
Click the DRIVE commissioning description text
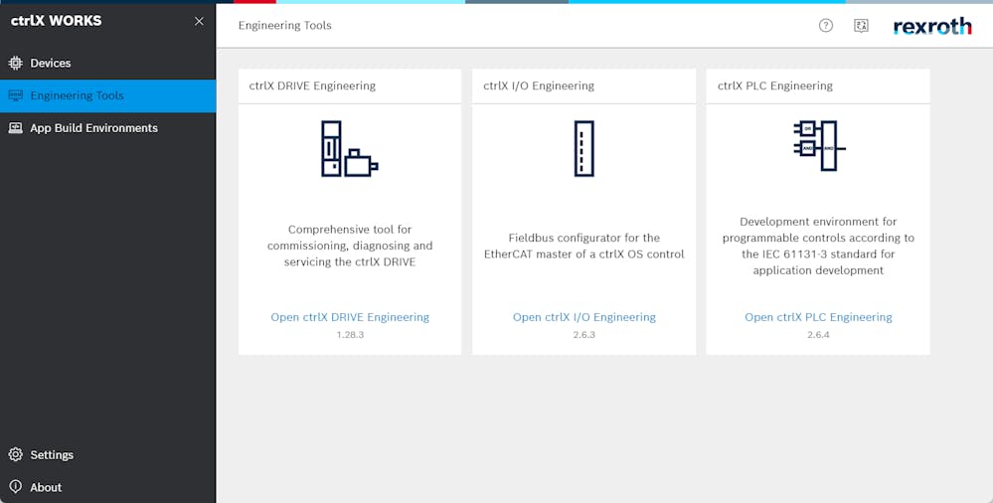[x=350, y=246]
